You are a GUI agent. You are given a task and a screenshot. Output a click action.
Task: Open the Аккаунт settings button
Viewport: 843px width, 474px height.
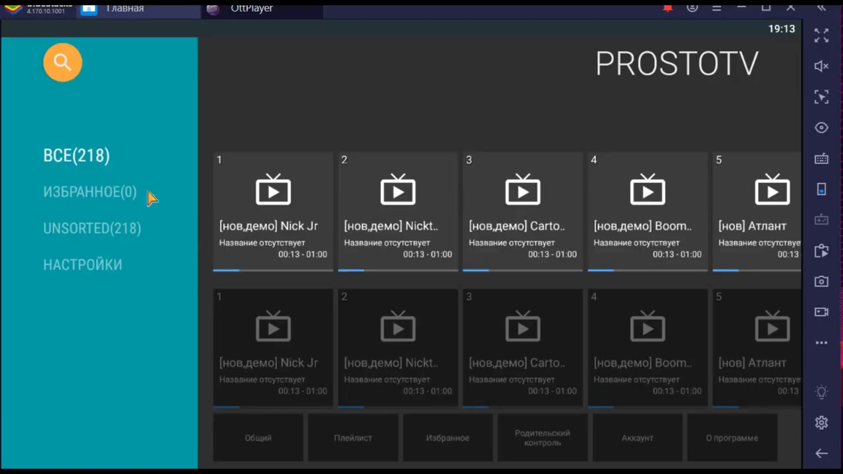click(x=638, y=438)
